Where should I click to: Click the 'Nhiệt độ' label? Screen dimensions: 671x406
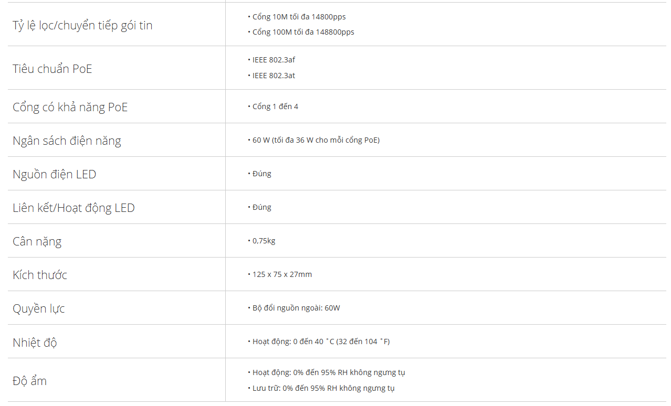click(35, 343)
